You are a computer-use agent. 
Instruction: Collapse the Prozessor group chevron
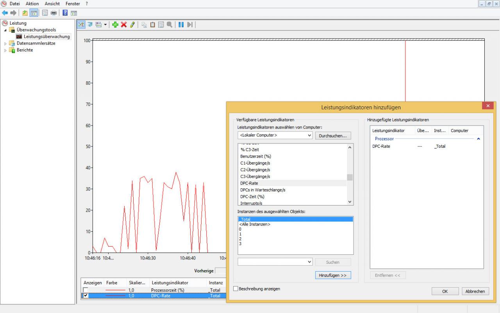[479, 139]
